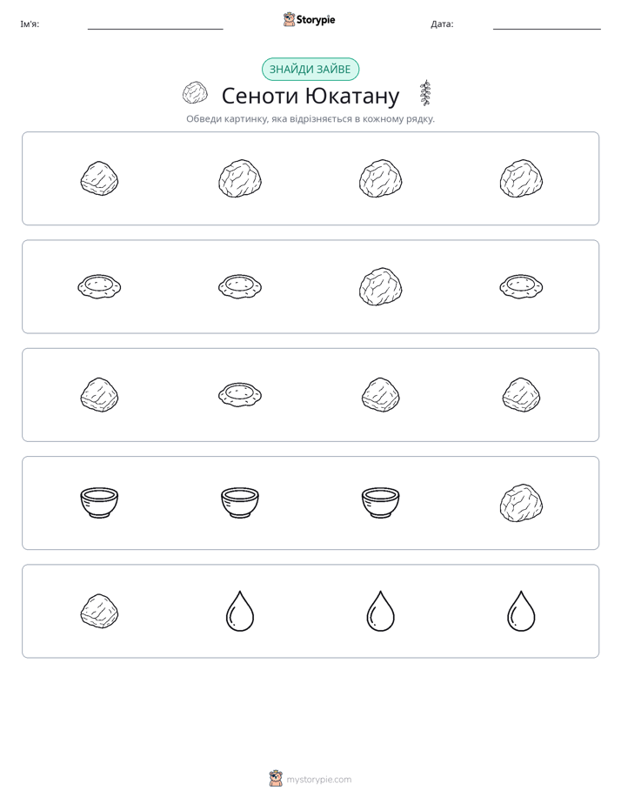The width and height of the screenshot is (621, 804).
Task: Click the third bowl in row four
Action: (x=381, y=503)
